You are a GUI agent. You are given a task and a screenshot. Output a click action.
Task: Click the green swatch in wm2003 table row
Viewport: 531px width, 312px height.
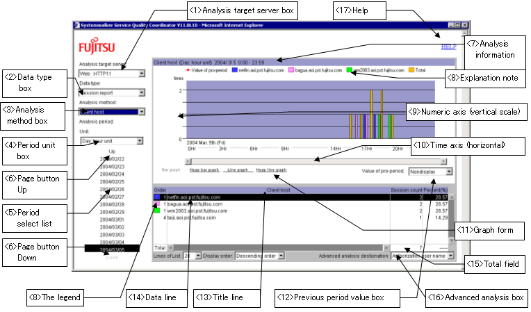coord(157,211)
